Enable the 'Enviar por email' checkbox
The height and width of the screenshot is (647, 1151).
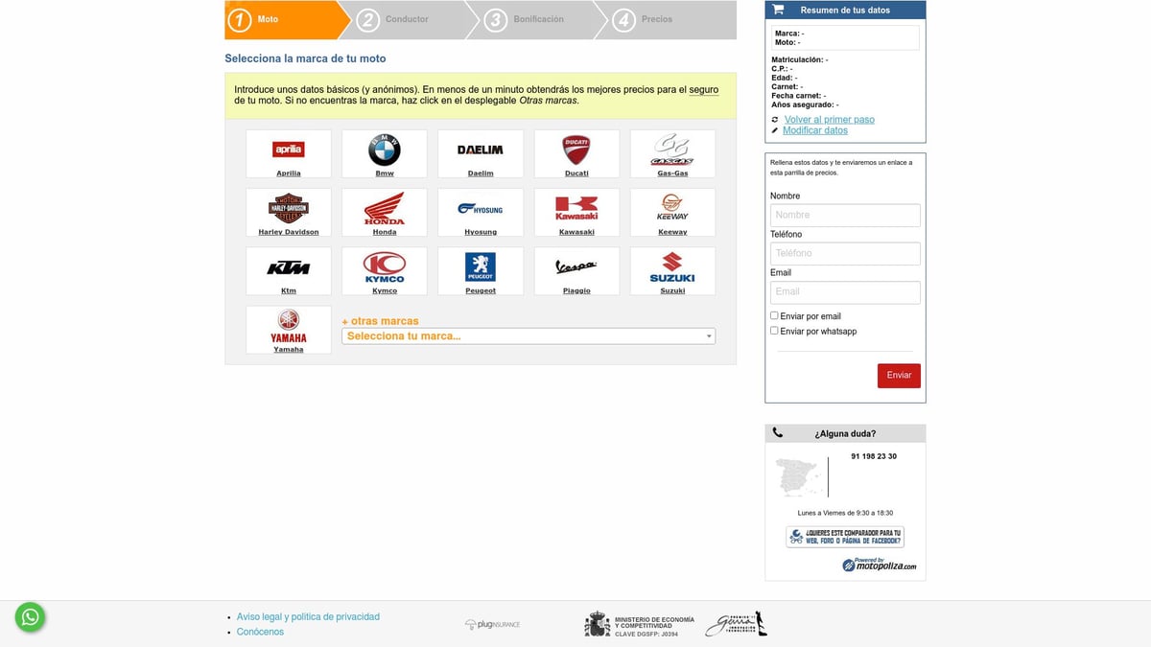coord(774,315)
